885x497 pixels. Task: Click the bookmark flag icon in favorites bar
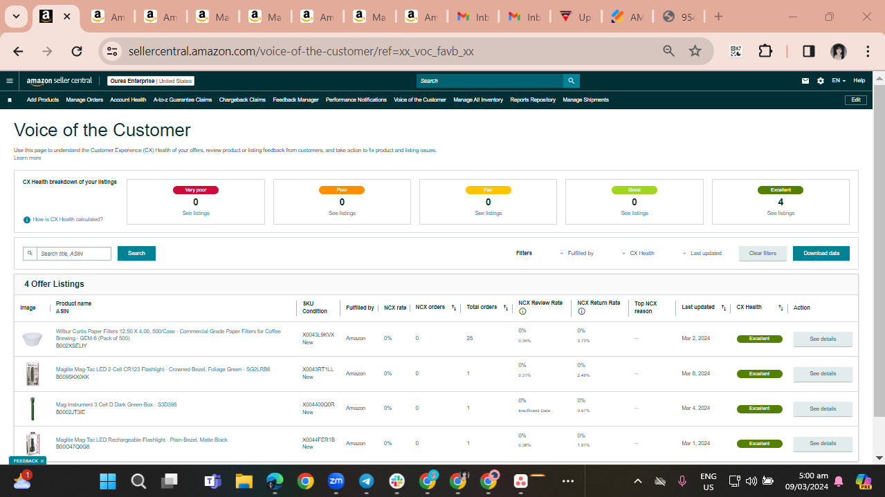tap(10, 100)
